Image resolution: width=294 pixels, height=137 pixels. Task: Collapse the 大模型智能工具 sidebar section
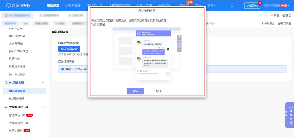pyautogui.click(x=43, y=107)
